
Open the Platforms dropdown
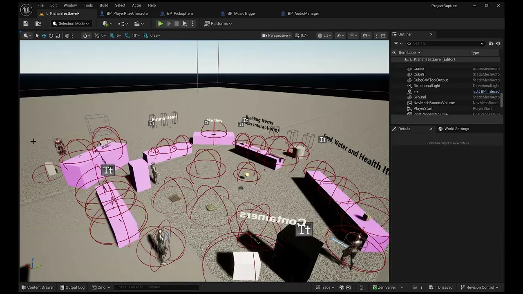tap(218, 24)
